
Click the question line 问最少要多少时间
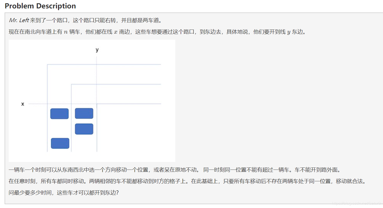(x=64, y=193)
